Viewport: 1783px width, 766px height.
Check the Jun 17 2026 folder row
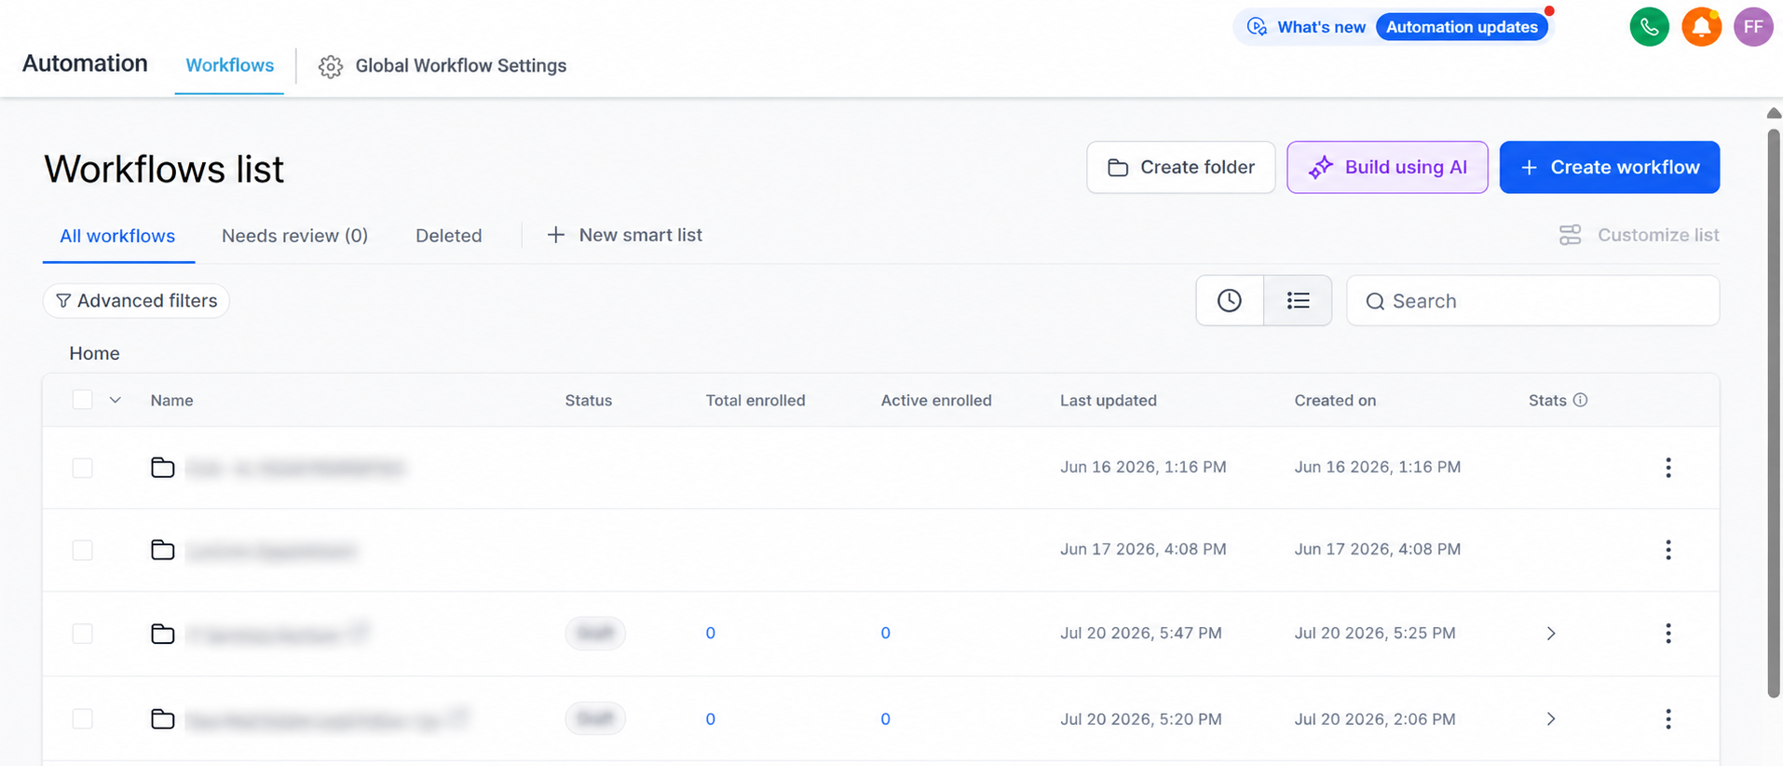pyautogui.click(x=82, y=550)
